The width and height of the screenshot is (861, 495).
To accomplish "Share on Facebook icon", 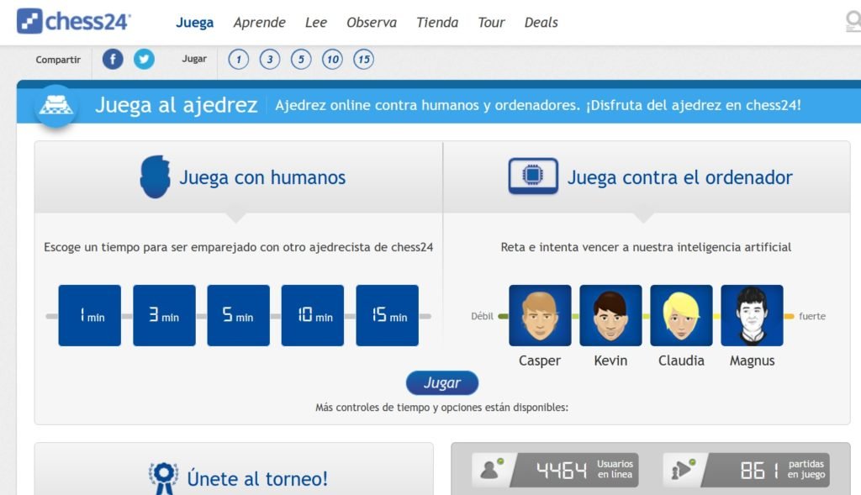I will coord(113,60).
